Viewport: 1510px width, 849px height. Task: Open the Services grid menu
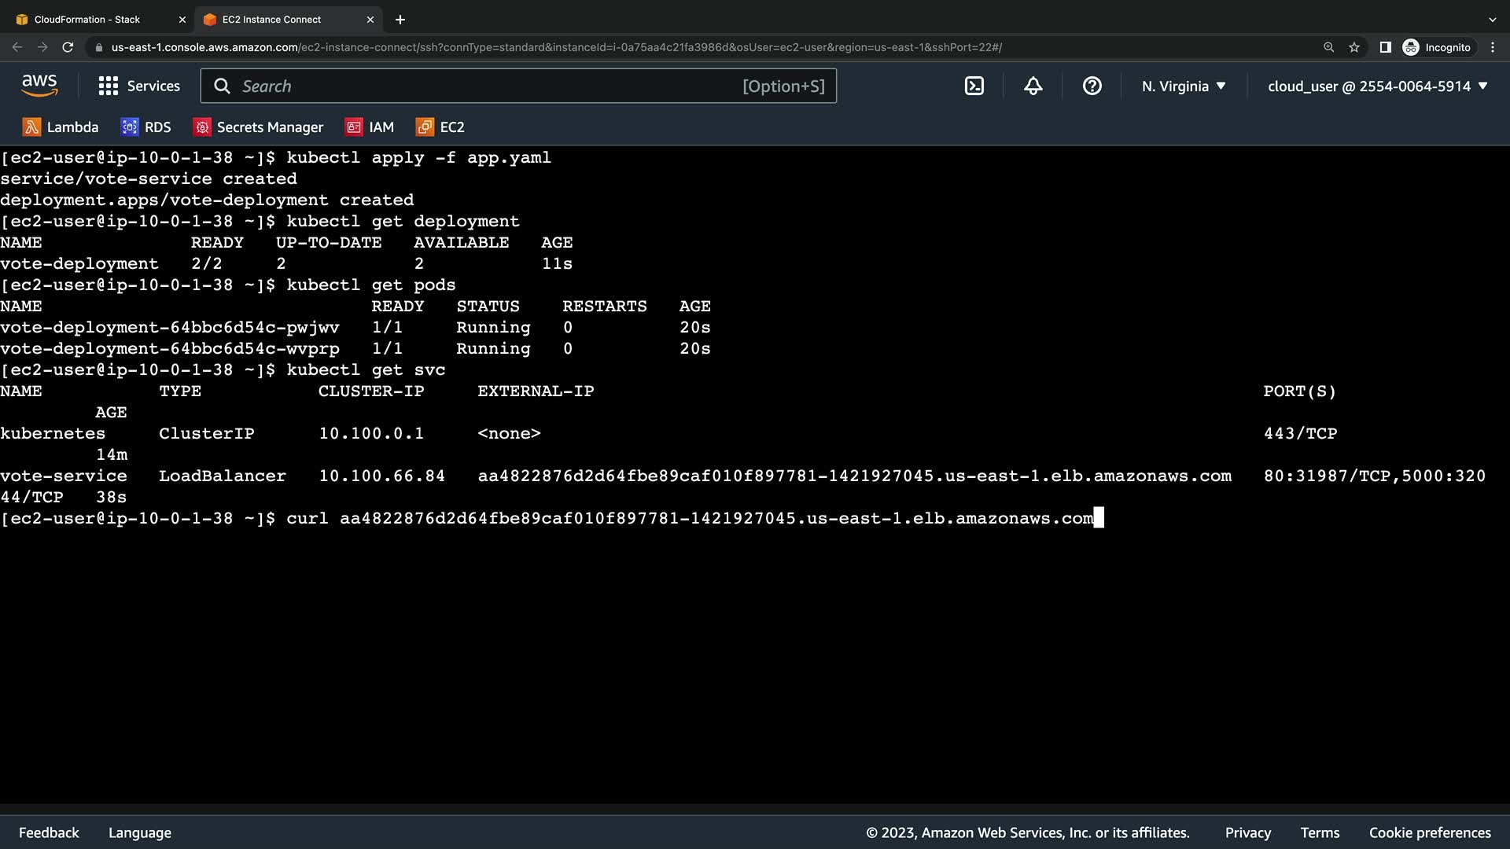click(x=139, y=86)
